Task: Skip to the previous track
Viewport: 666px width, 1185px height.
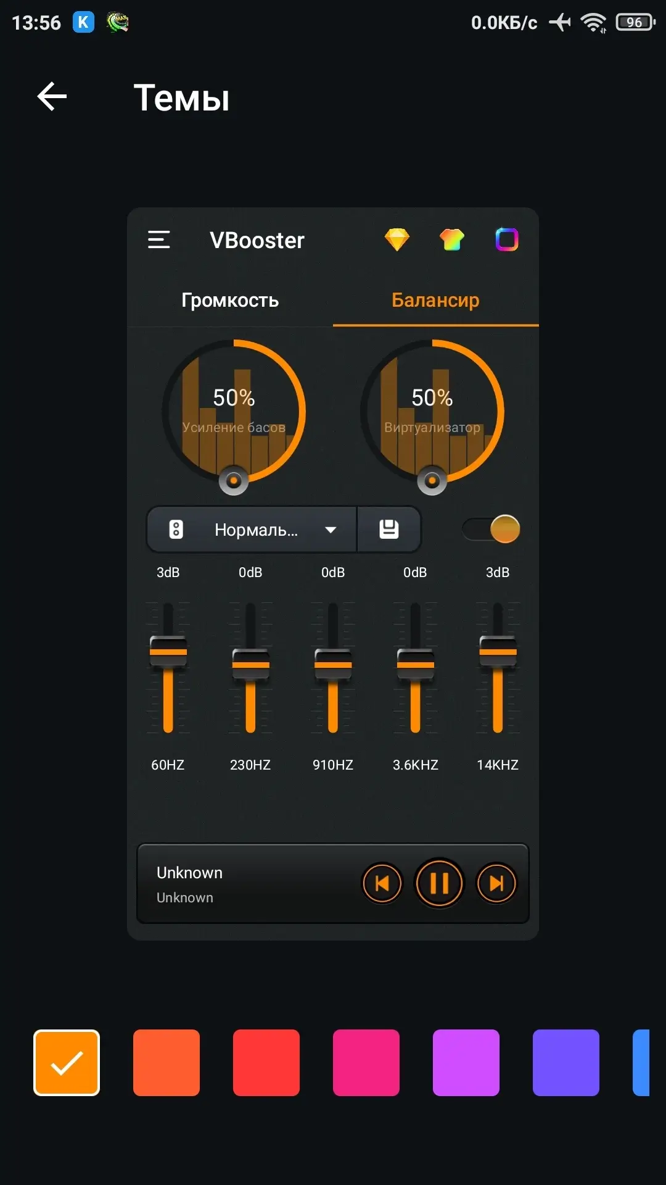Action: coord(382,883)
